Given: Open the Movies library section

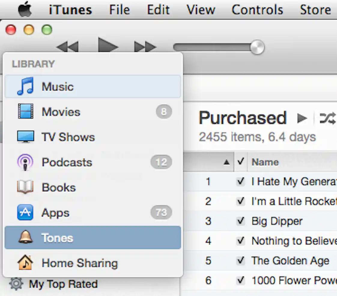Looking at the screenshot, I should 61,112.
